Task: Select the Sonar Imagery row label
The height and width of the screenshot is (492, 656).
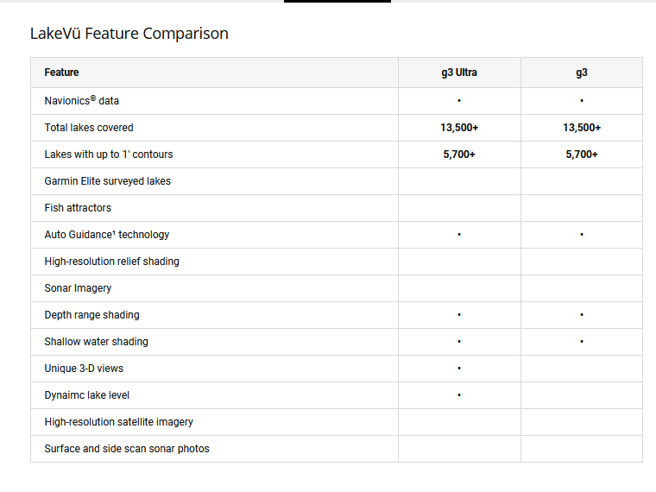Action: tap(78, 288)
